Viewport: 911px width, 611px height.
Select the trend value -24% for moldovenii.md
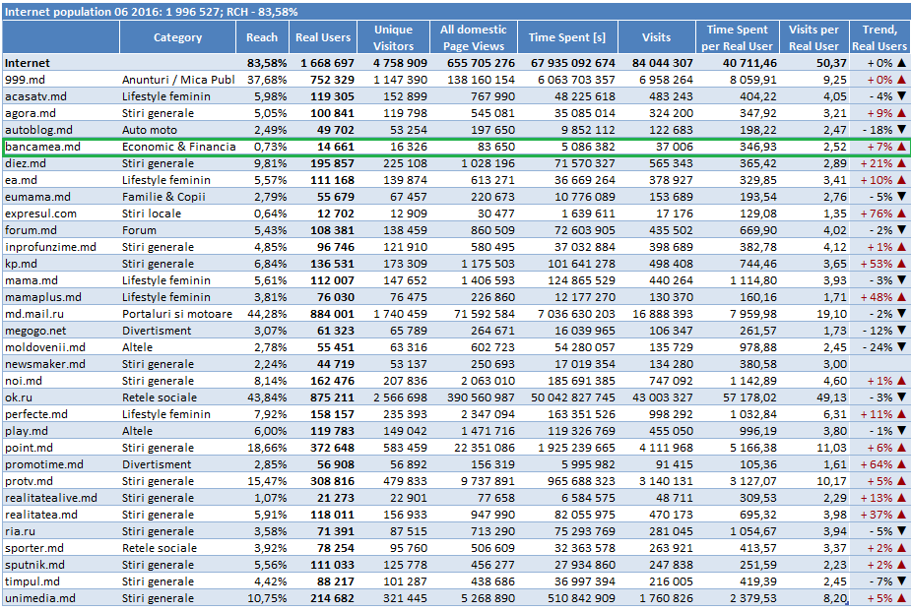click(x=878, y=347)
